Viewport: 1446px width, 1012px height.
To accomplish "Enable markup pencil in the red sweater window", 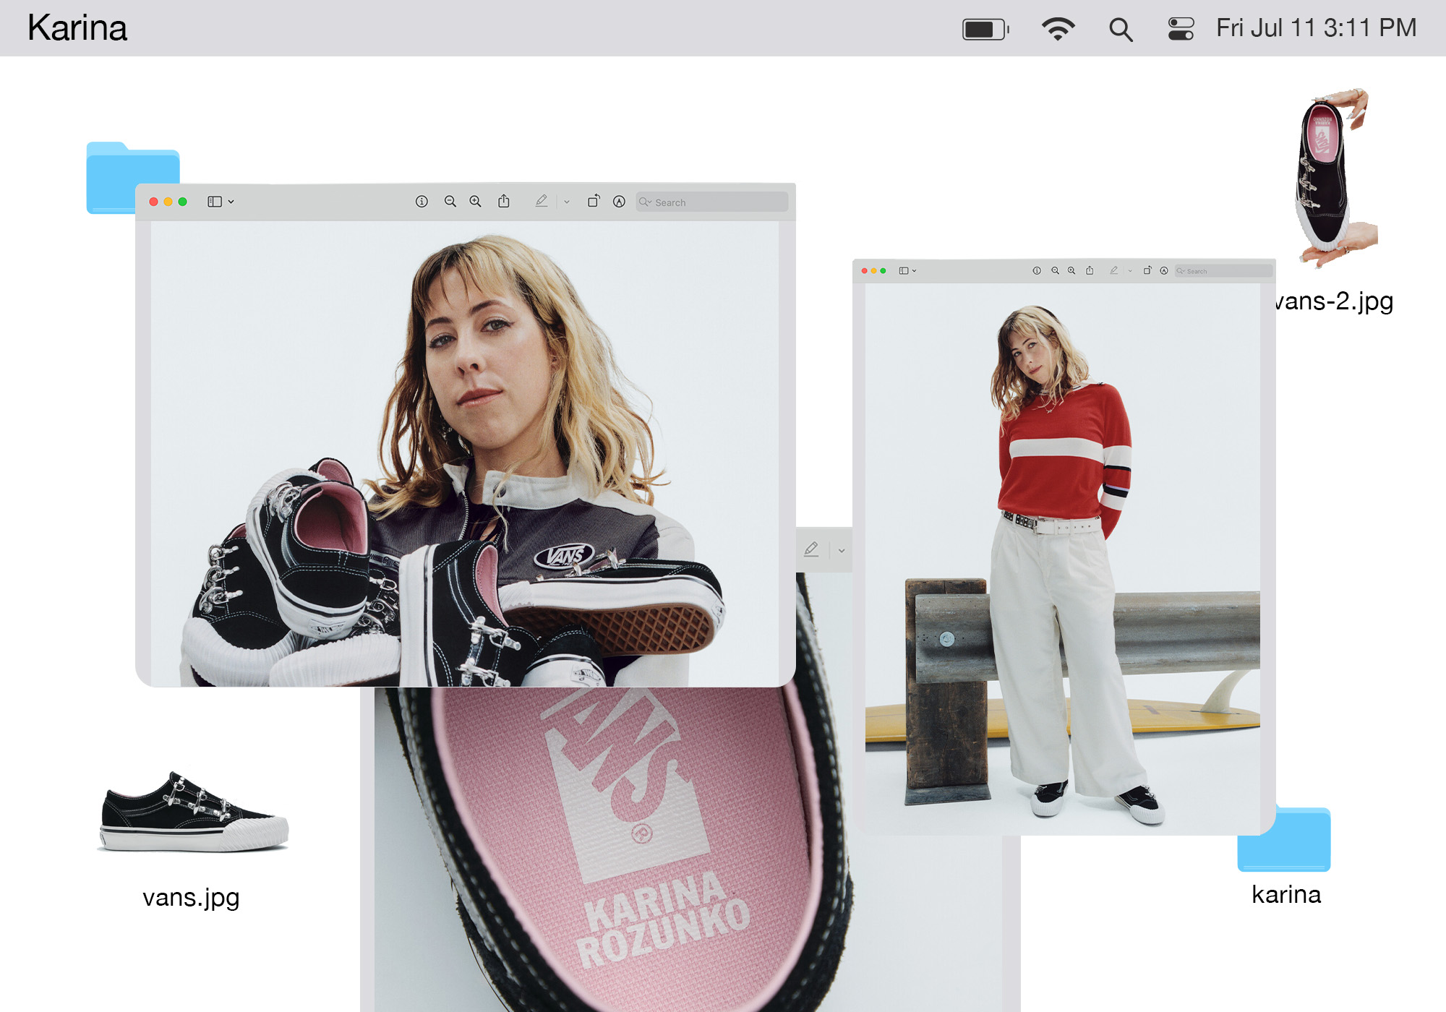I will (x=1114, y=270).
